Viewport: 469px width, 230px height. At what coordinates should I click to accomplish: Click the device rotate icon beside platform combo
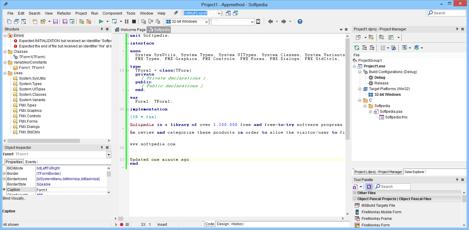pos(258,21)
